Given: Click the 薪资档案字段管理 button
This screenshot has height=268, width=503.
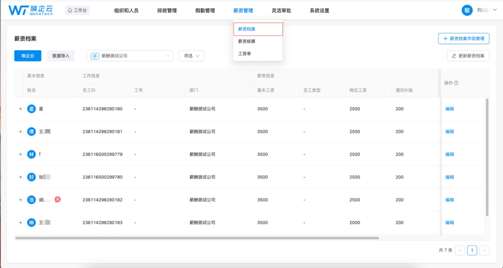Looking at the screenshot, I should tap(464, 39).
